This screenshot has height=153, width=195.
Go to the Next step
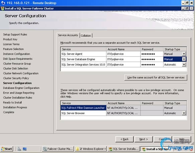click(x=143, y=139)
